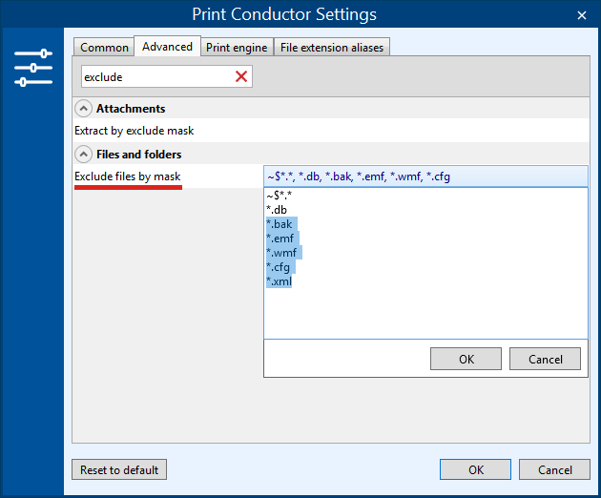
Task: Switch to the Common tab
Action: pos(104,47)
